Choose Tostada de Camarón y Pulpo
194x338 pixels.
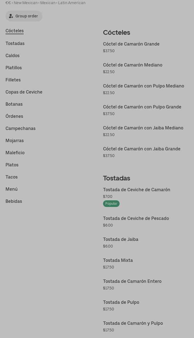point(133,323)
